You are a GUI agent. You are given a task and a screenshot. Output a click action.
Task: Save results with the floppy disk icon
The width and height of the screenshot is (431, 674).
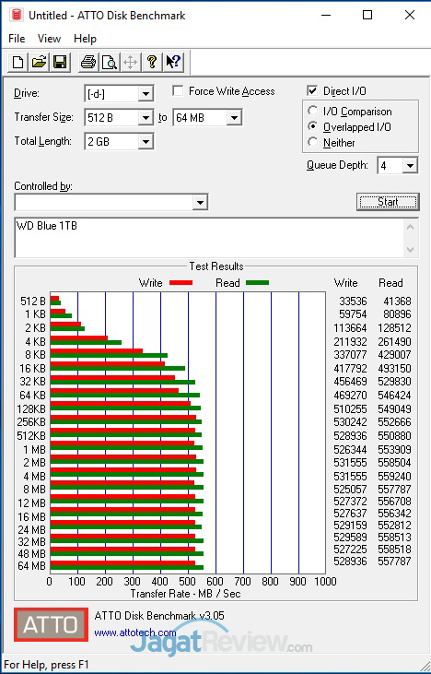pos(60,63)
